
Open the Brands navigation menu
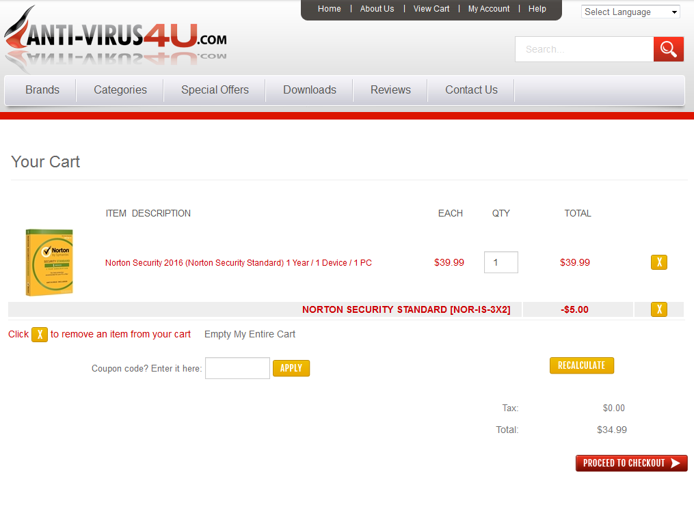click(42, 89)
